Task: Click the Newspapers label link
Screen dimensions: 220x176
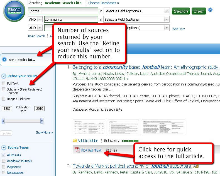Action: (x=15, y=173)
